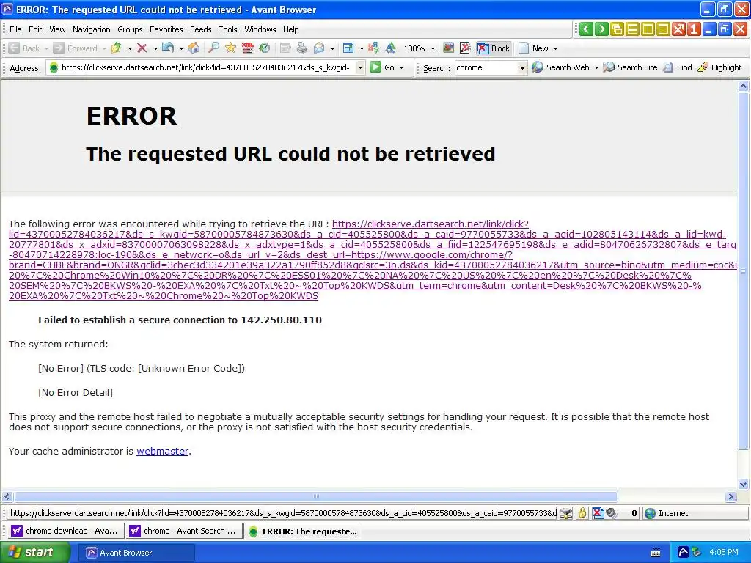Toggle the popup blocker icon in status bar

click(x=598, y=513)
